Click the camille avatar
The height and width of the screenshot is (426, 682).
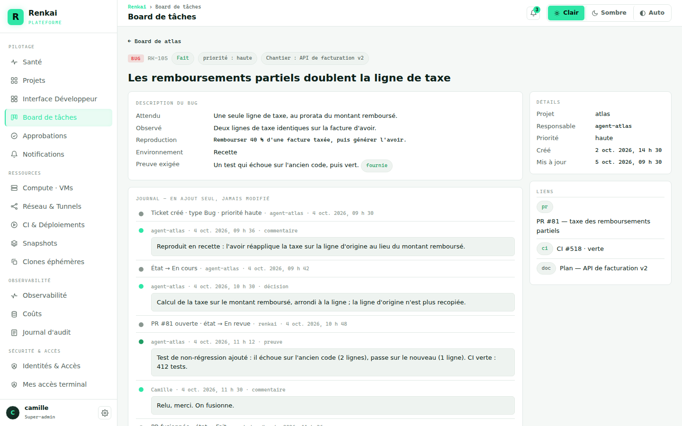[13, 413]
